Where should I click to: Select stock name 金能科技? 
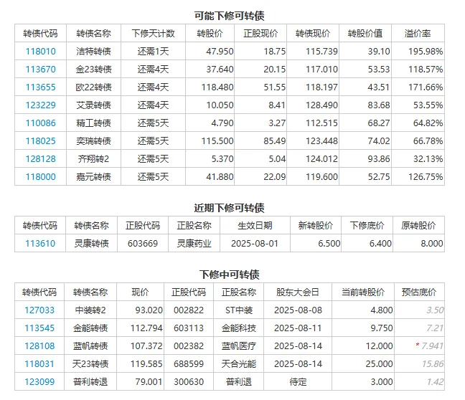(239, 328)
